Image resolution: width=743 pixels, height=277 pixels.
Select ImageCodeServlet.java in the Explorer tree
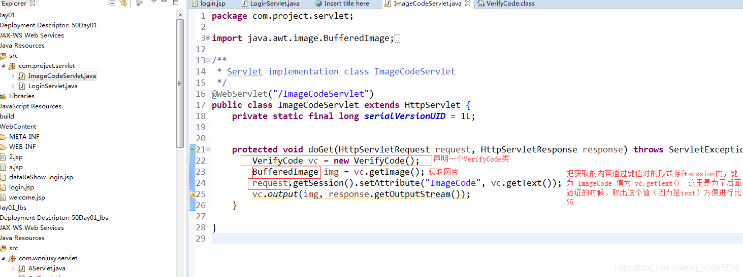(61, 76)
